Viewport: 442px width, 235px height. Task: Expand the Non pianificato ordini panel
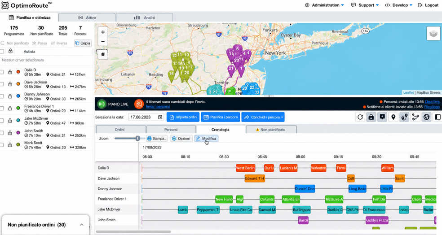[81, 225]
